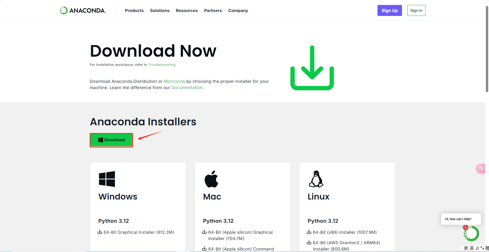Open the Documentation link
The height and width of the screenshot is (252, 489).
(187, 88)
